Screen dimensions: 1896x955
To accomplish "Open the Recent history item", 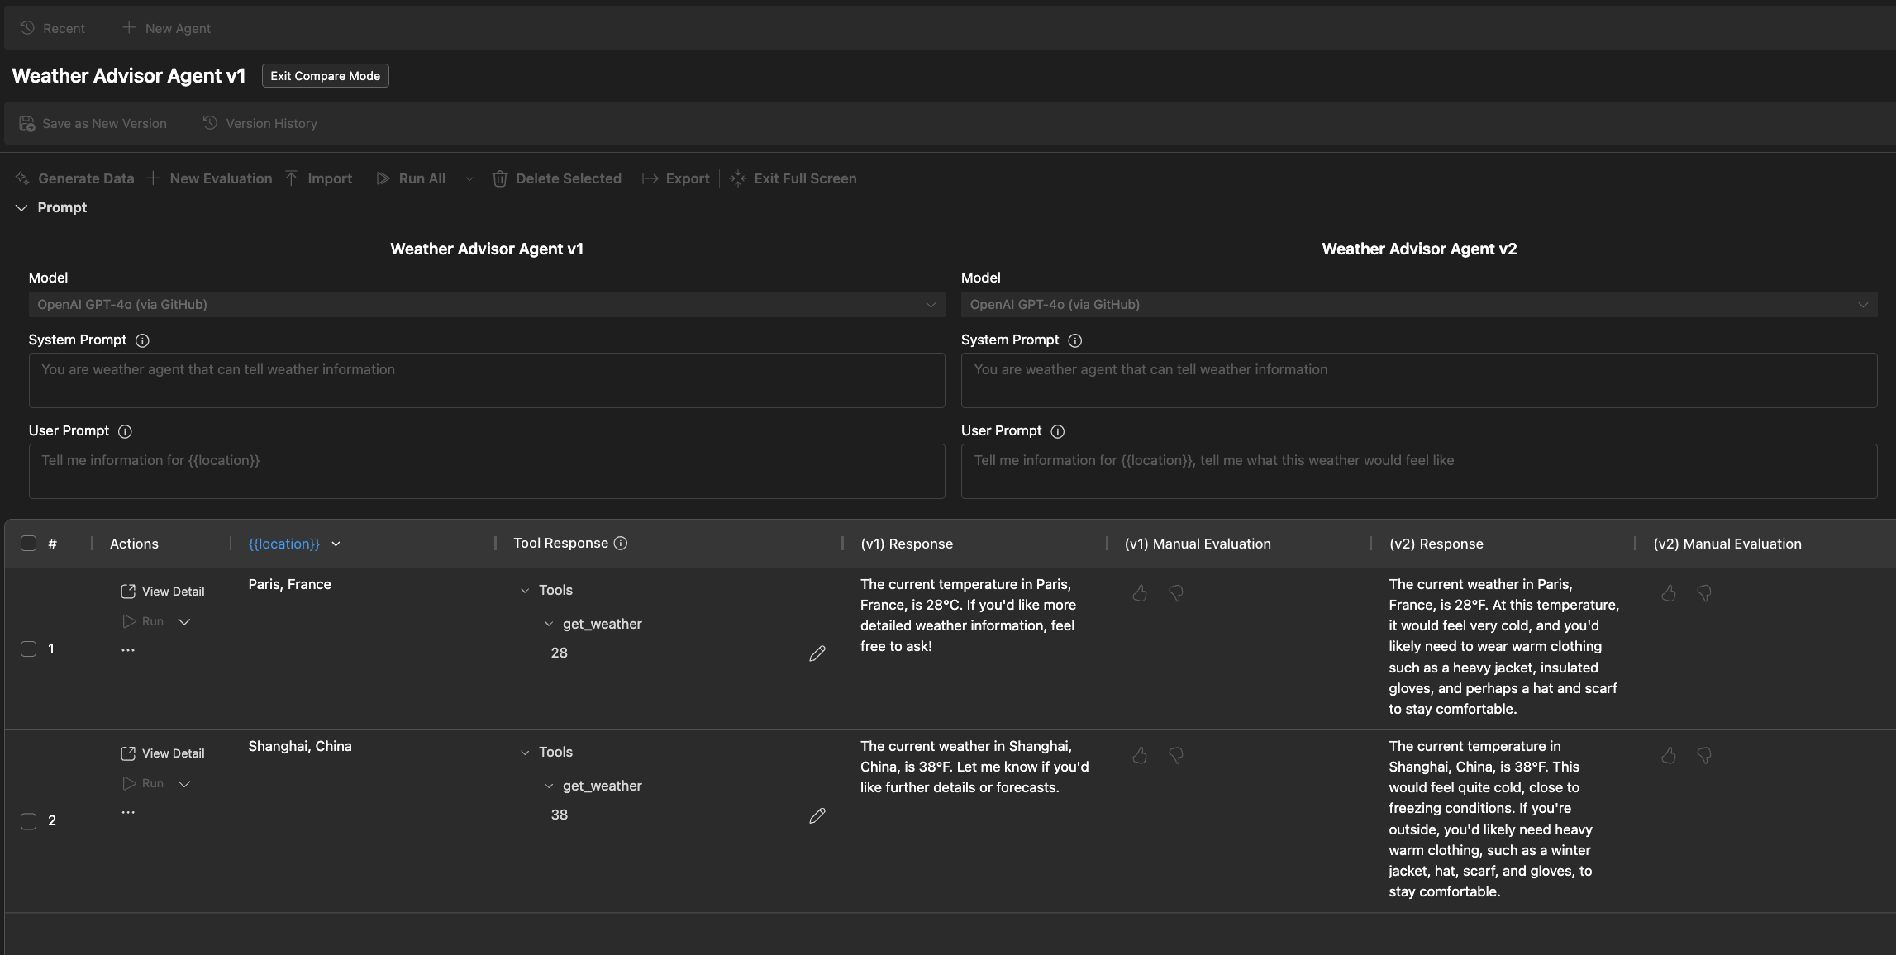I will click(52, 28).
